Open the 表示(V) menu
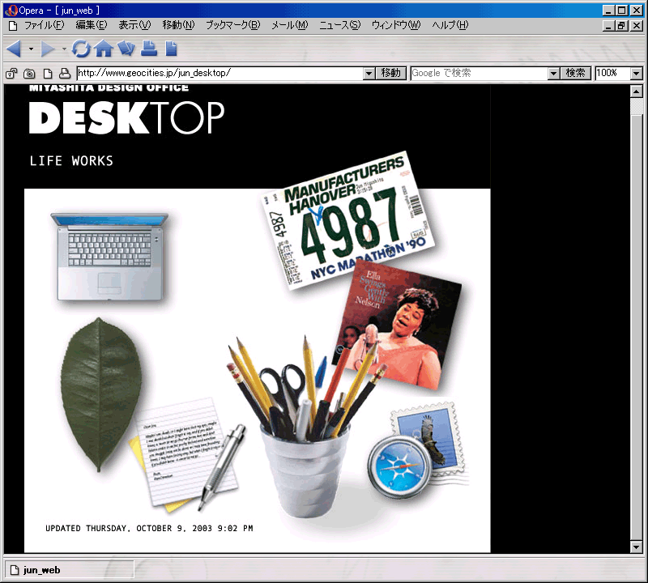The width and height of the screenshot is (648, 583). click(x=134, y=25)
